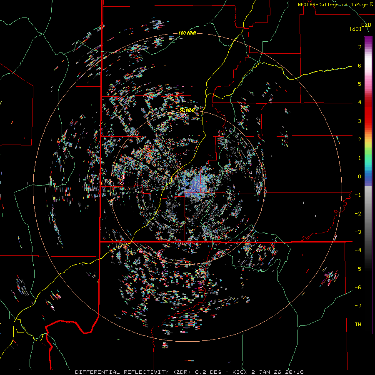Click the [dB] unit label

coord(356,29)
